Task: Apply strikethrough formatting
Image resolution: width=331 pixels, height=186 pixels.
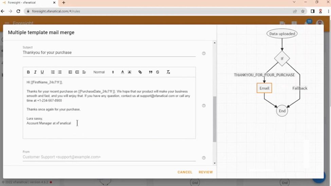Action: 158,72
